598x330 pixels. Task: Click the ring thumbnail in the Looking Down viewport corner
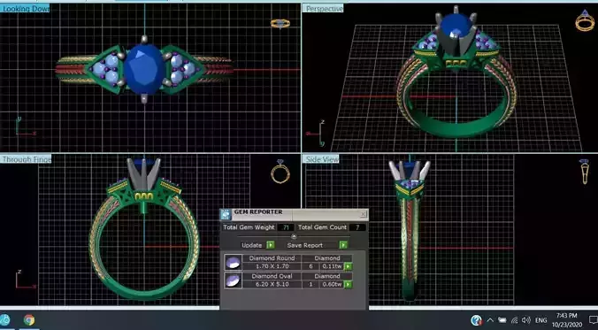[280, 24]
